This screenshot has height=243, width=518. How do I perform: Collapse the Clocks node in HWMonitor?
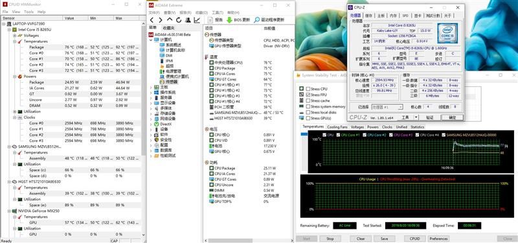pos(15,117)
